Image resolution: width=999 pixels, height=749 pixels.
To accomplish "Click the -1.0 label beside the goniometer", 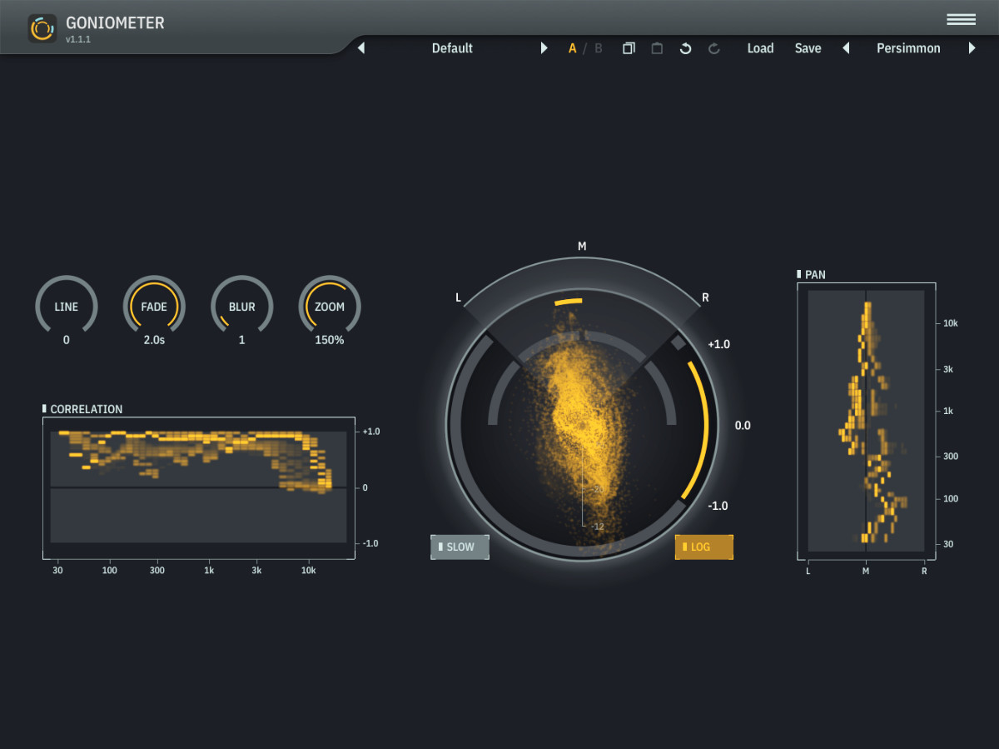I will [x=718, y=506].
